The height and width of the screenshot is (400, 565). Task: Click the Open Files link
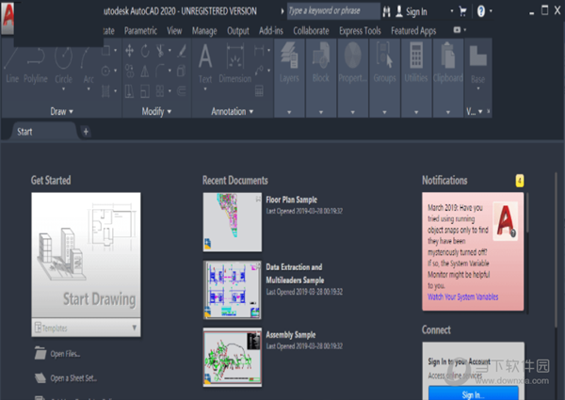[65, 354]
